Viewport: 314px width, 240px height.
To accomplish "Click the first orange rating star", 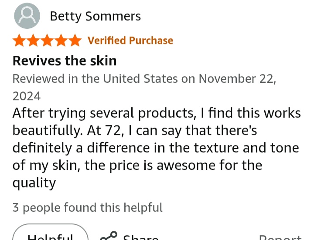I will (x=20, y=41).
